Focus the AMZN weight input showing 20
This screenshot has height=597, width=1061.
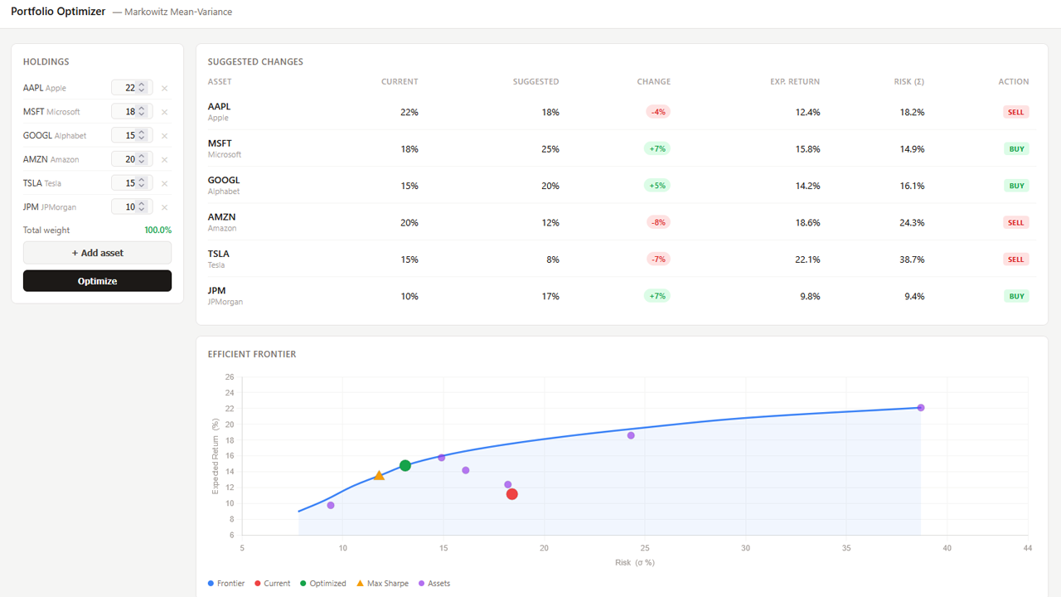(131, 159)
